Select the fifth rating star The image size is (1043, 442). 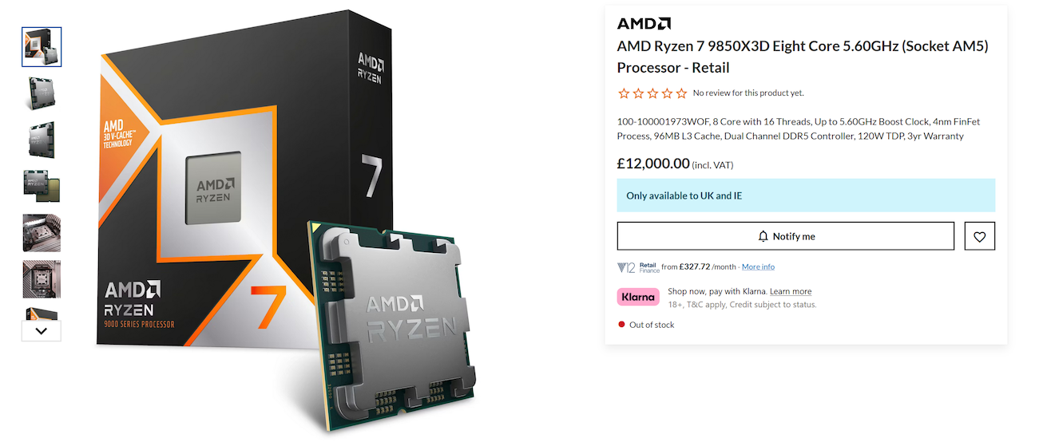(x=681, y=93)
